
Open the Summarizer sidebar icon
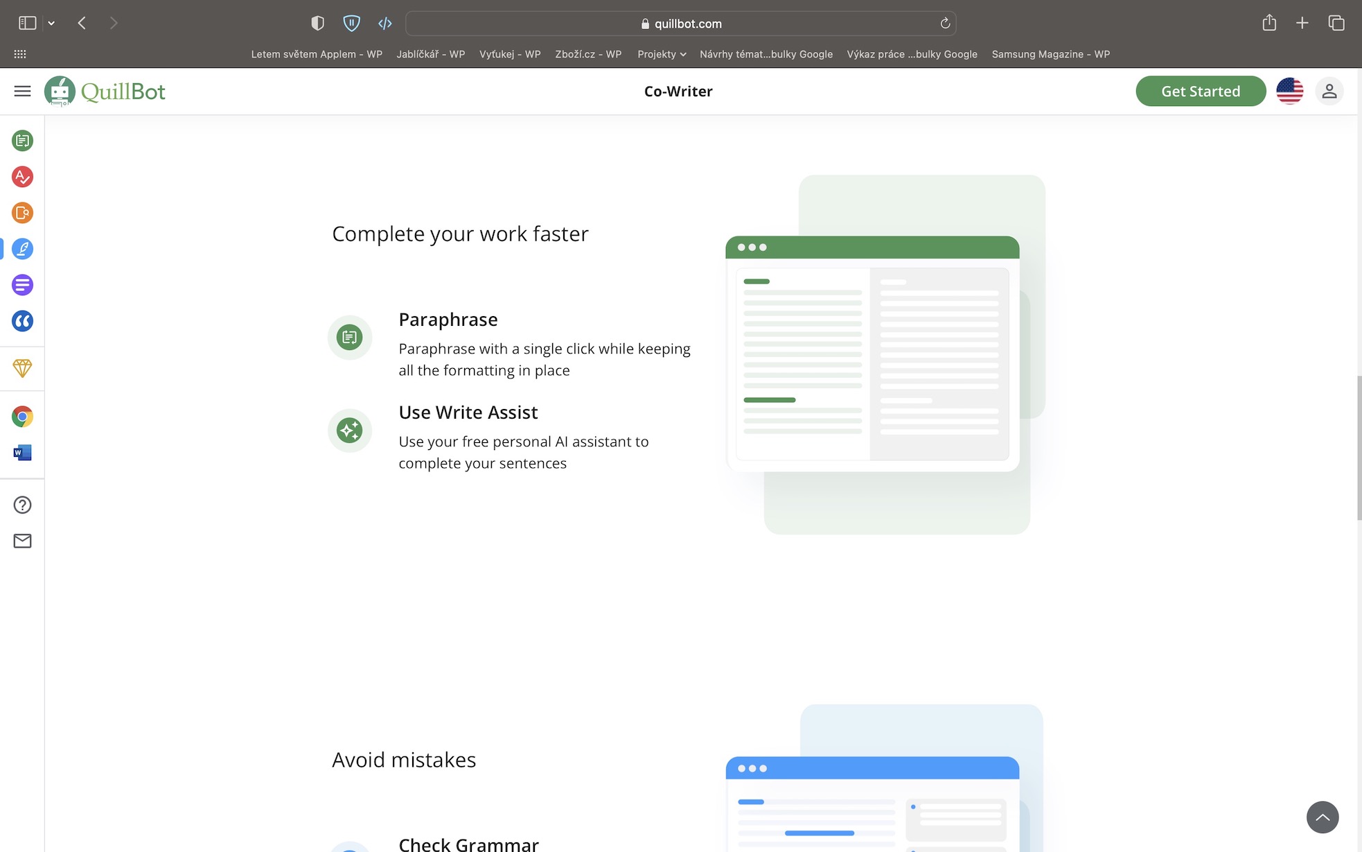point(22,285)
